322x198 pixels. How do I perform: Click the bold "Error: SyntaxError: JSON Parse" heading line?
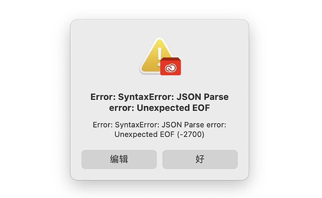tap(160, 97)
